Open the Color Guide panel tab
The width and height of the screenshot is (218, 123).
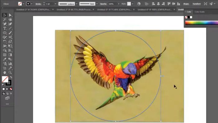tap(200, 12)
